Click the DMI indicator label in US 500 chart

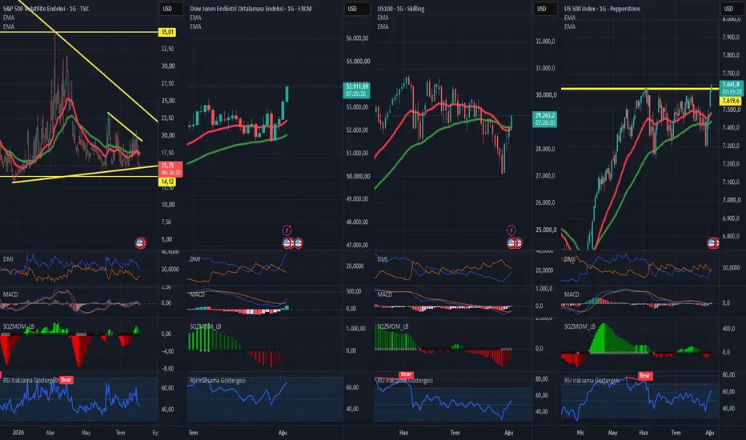pos(569,259)
